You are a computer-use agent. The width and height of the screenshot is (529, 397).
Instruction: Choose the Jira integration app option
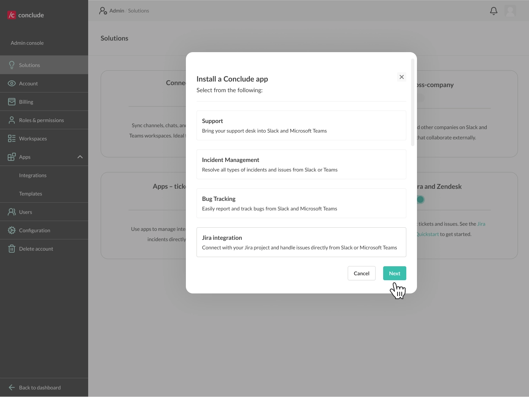(301, 242)
